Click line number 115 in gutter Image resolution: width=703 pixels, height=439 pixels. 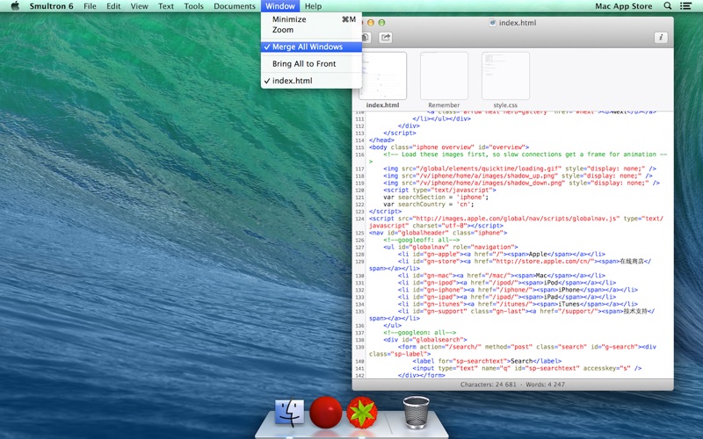359,148
